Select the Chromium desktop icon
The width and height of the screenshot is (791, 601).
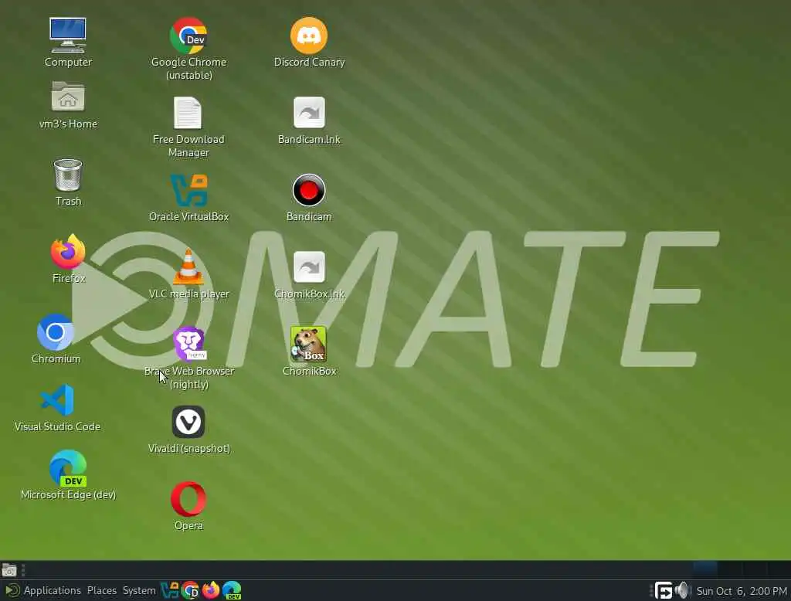(56, 332)
